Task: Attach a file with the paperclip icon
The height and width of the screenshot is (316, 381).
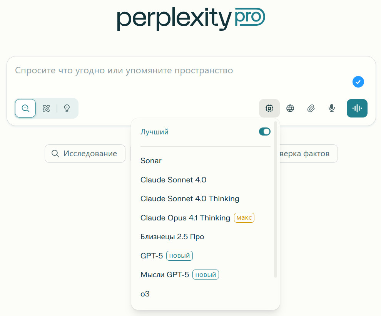Action: (311, 108)
